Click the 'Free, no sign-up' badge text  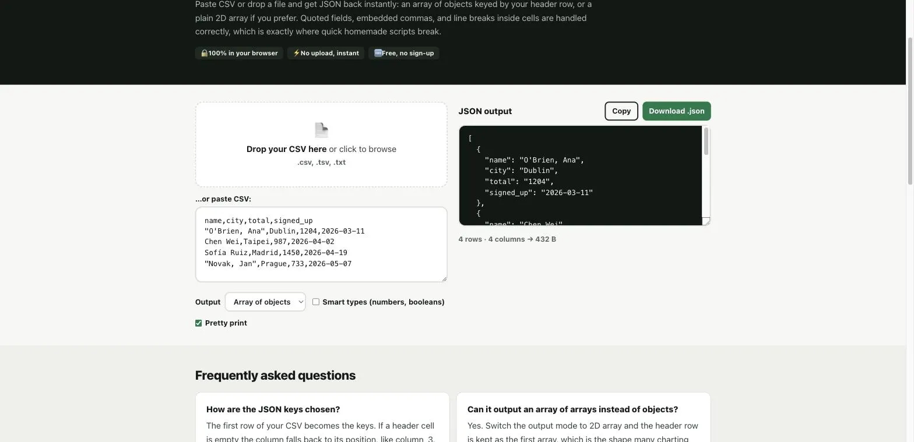408,53
